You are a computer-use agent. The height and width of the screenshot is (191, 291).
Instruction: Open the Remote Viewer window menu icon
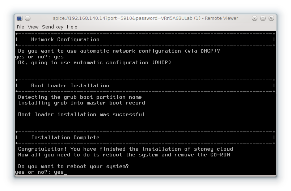click(20, 18)
